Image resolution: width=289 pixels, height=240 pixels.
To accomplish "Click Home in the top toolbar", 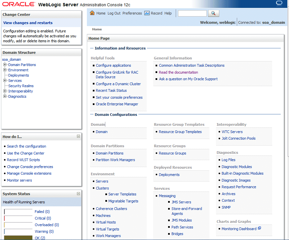I will pyautogui.click(x=101, y=13).
